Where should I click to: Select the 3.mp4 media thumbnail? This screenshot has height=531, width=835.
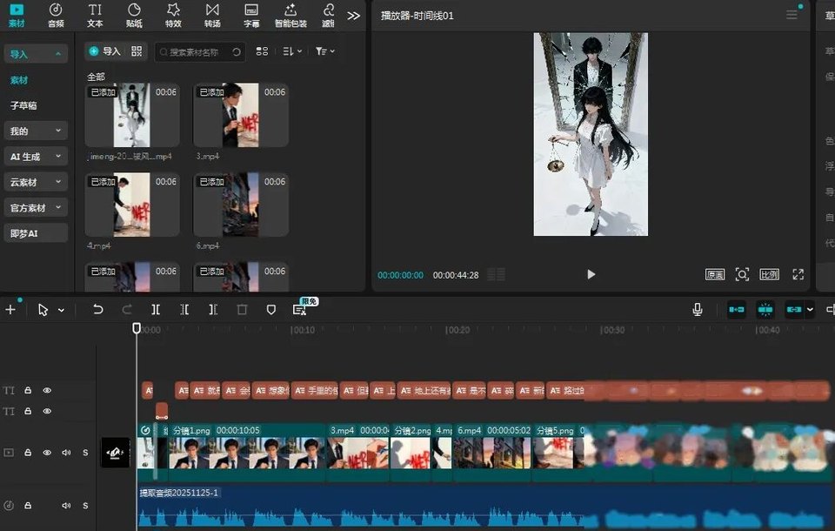[241, 115]
